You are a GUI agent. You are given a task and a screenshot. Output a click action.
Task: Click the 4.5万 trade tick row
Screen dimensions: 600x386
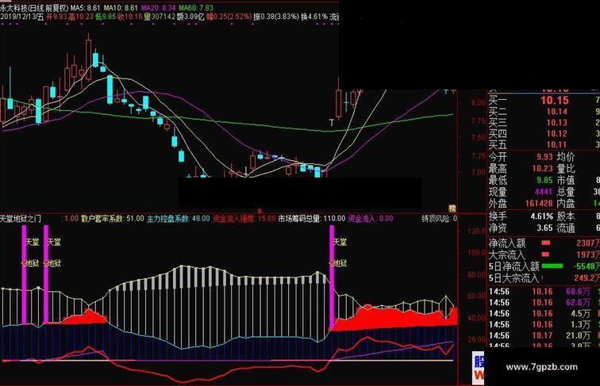pos(544,314)
